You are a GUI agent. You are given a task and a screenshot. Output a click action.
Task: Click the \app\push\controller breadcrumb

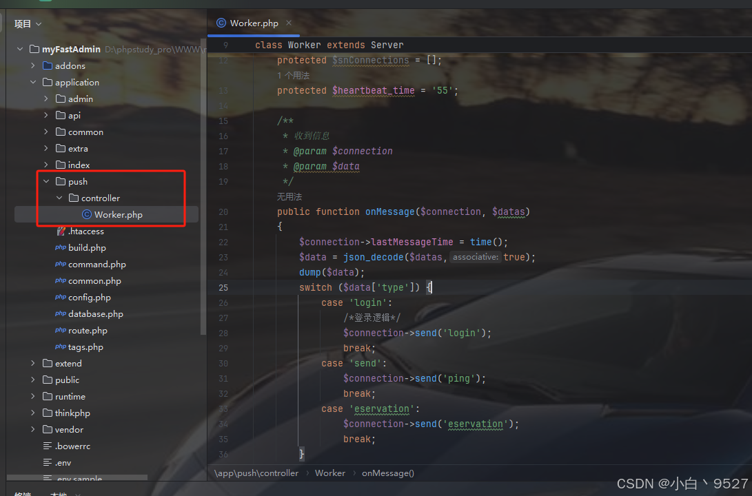coord(256,473)
